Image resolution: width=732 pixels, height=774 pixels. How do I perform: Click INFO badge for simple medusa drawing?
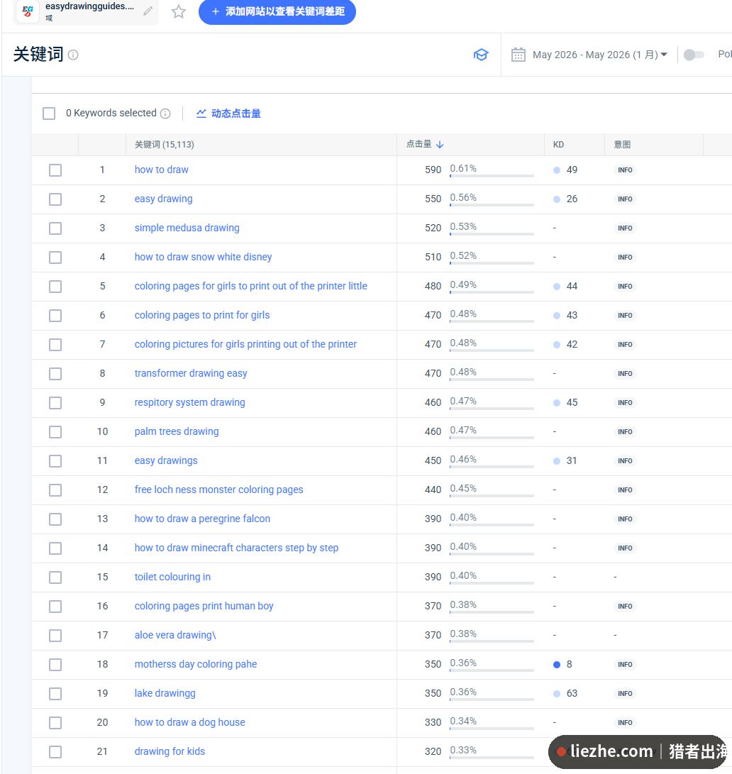(x=625, y=228)
